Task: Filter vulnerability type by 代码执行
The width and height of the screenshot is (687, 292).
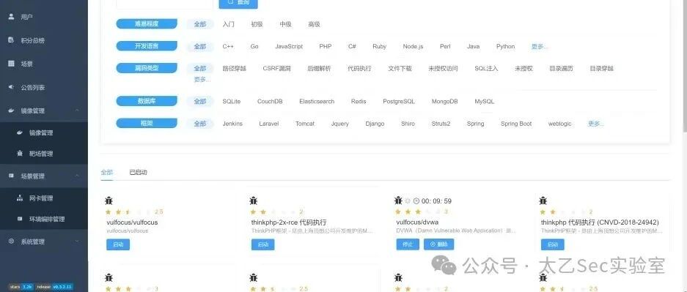Action: pyautogui.click(x=359, y=69)
